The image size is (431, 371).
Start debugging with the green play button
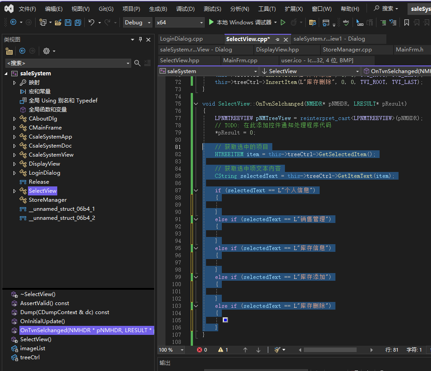211,22
